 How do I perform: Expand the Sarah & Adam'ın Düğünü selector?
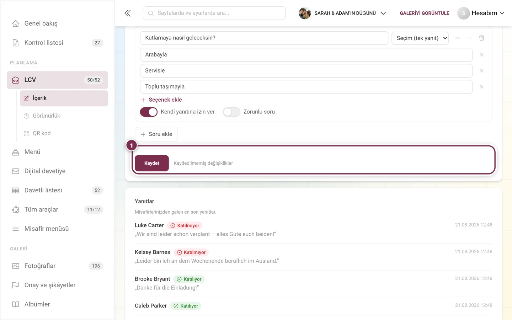(x=343, y=13)
